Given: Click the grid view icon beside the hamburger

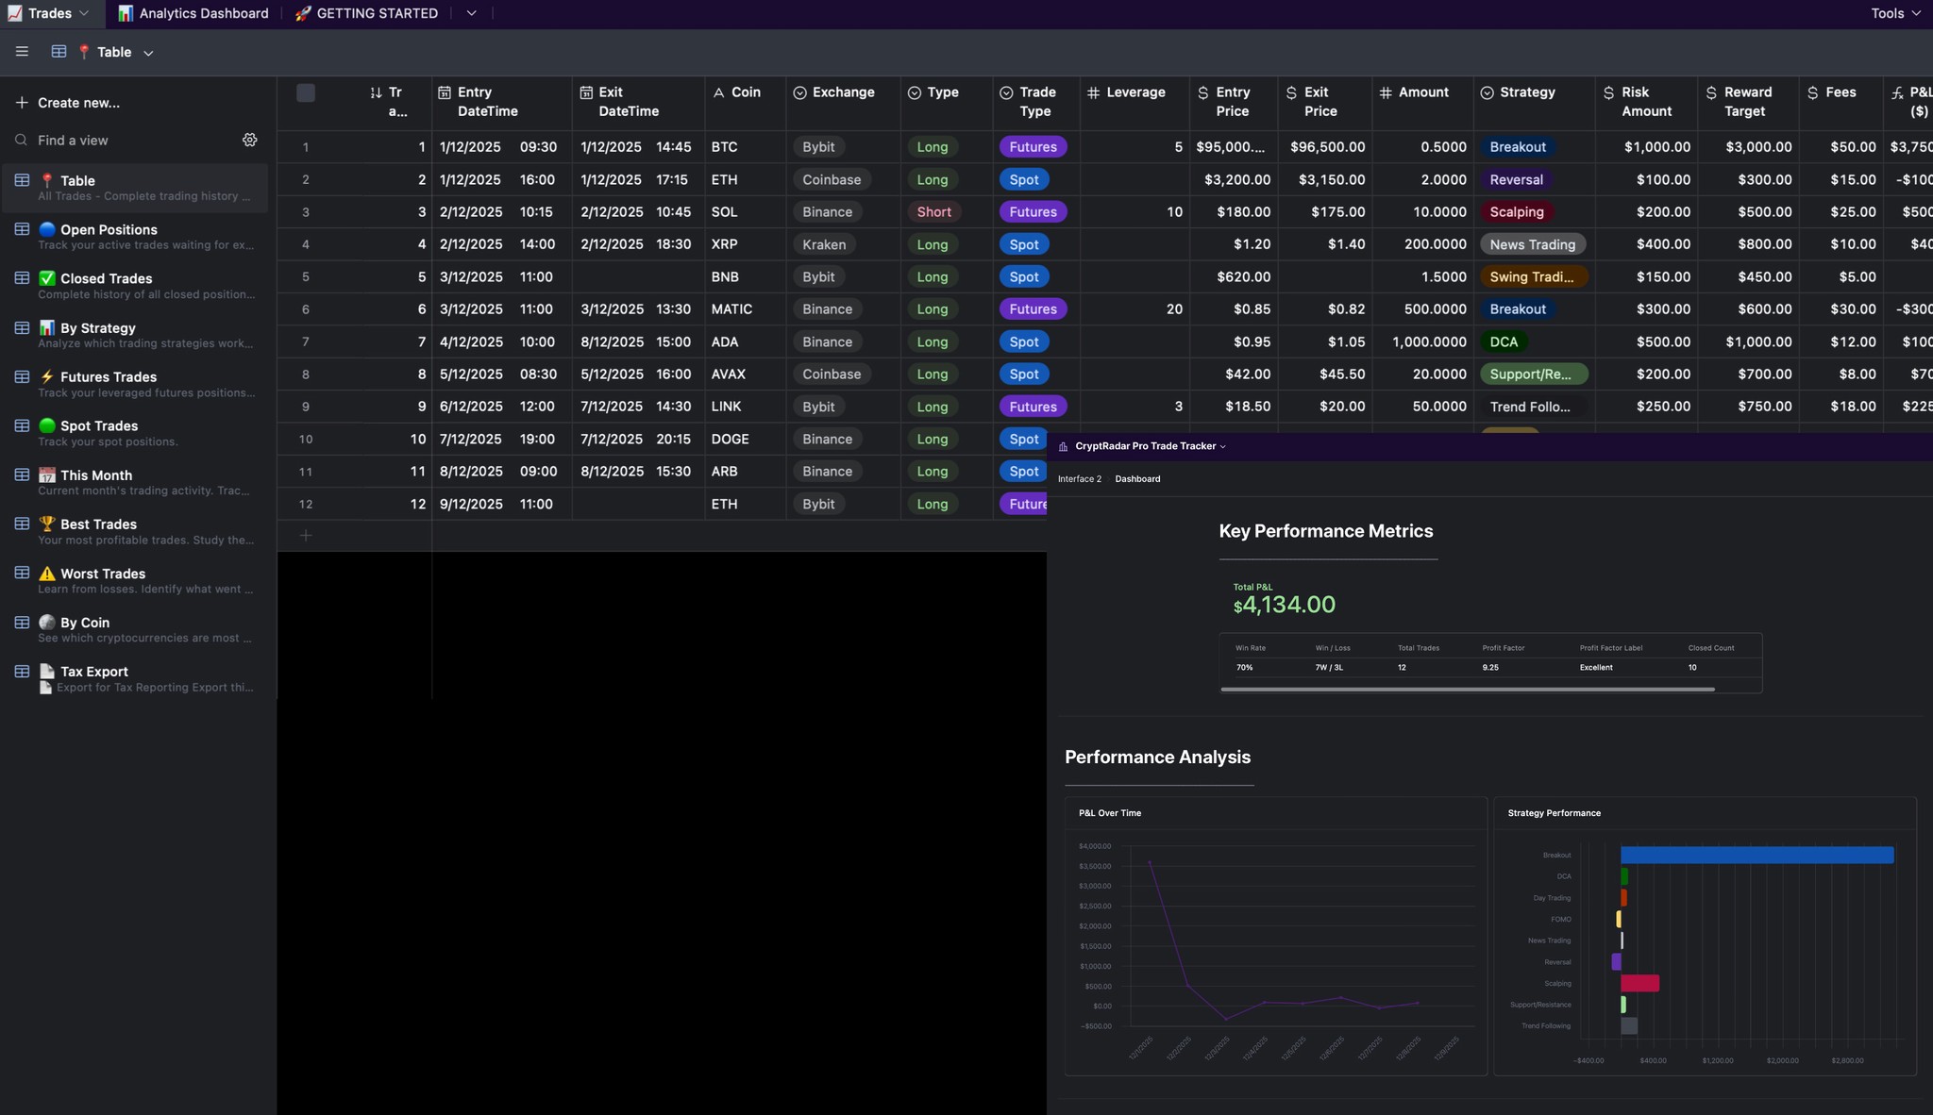Looking at the screenshot, I should (59, 52).
